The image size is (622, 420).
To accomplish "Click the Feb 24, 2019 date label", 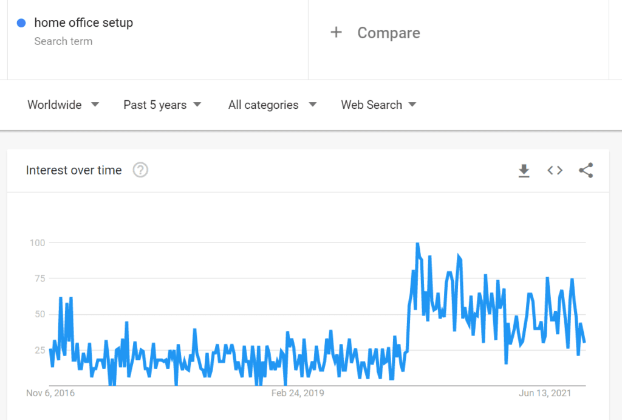I will pyautogui.click(x=298, y=393).
